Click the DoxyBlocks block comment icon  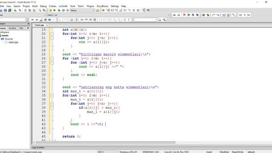(214, 15)
